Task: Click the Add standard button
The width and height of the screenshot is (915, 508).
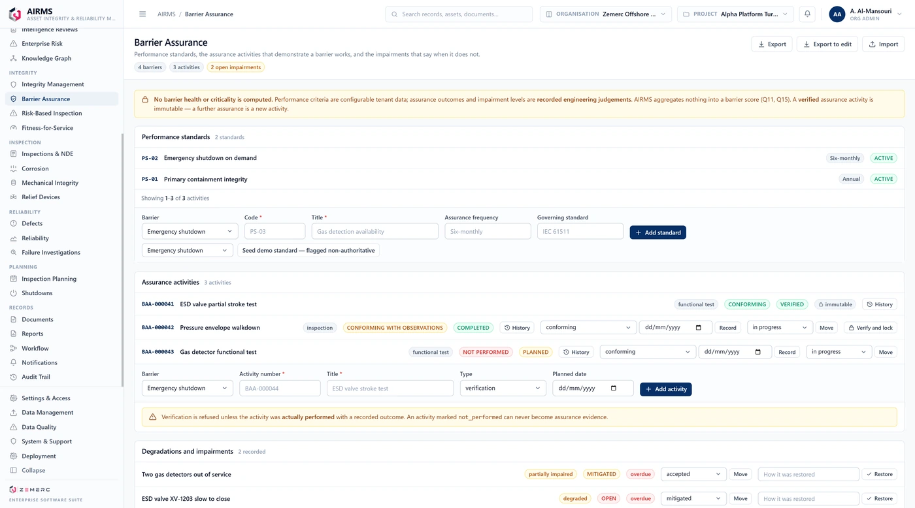Action: [x=657, y=232]
